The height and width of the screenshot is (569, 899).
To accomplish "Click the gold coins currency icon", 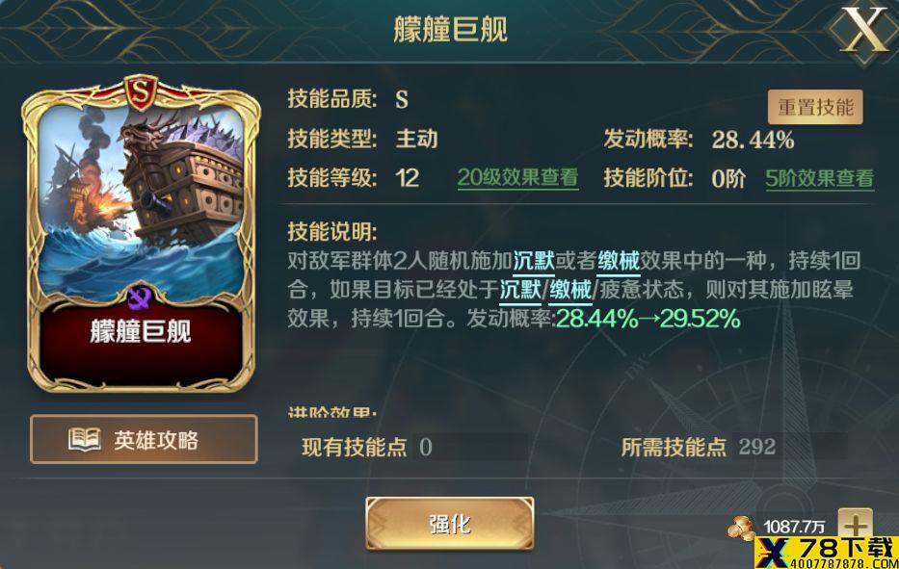I will click(x=742, y=528).
